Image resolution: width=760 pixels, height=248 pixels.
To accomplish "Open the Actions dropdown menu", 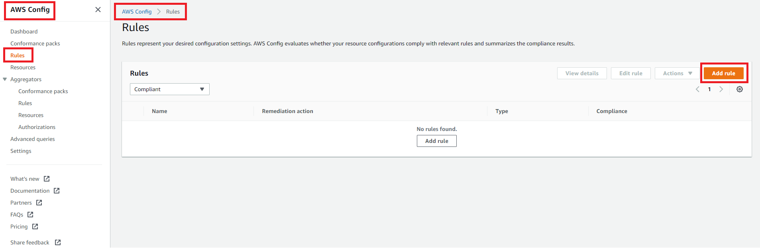I will coord(677,73).
